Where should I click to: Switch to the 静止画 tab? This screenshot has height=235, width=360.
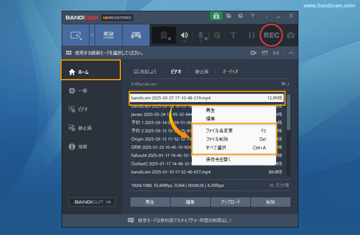pos(201,71)
